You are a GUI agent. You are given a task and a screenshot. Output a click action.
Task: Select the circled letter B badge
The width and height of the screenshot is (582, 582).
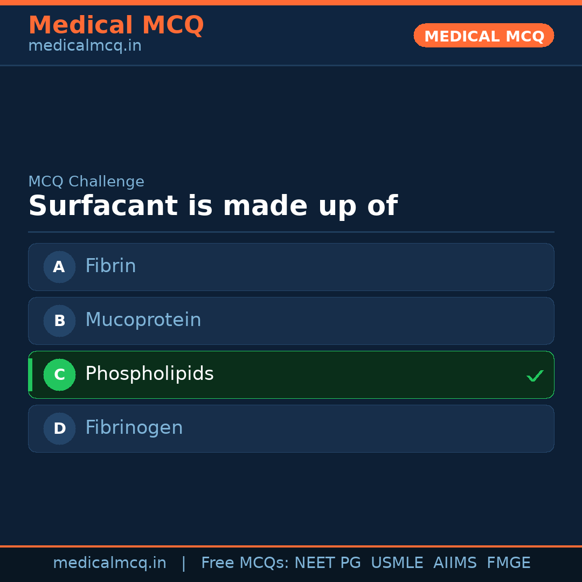59,321
